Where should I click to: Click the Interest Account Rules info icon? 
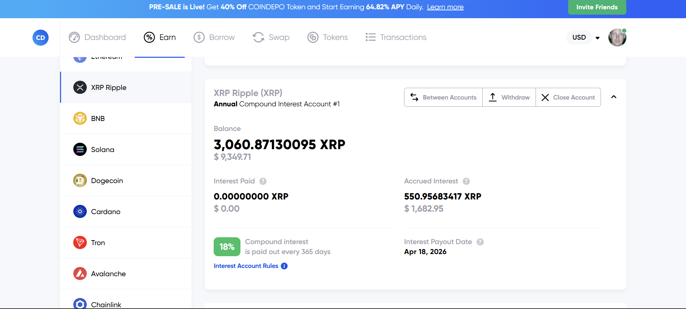(x=284, y=266)
